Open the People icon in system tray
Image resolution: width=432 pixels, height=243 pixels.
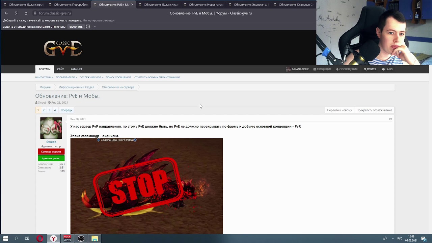pyautogui.click(x=385, y=239)
